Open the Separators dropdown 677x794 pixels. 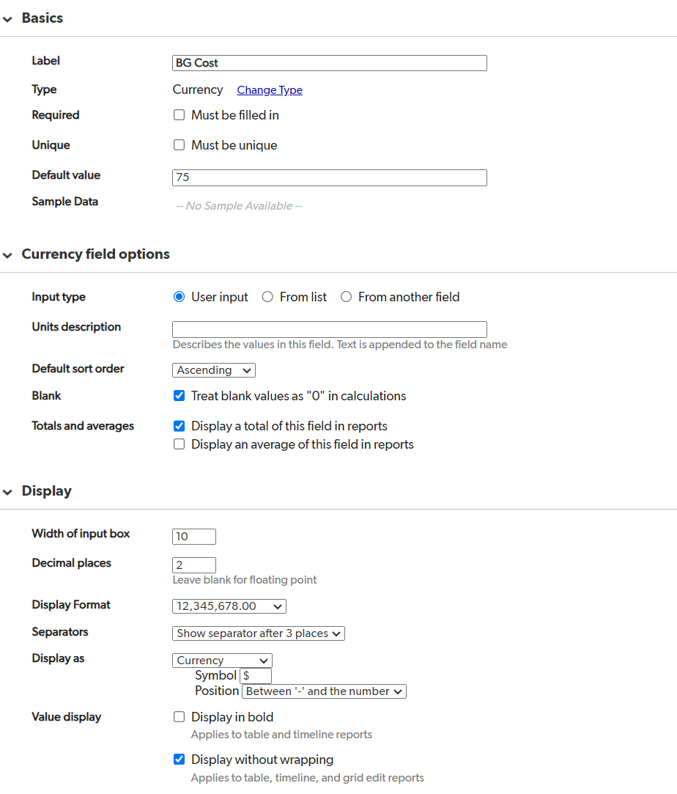pos(258,633)
